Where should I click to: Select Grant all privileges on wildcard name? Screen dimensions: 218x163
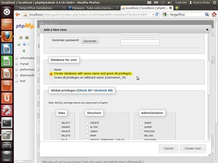51,78
